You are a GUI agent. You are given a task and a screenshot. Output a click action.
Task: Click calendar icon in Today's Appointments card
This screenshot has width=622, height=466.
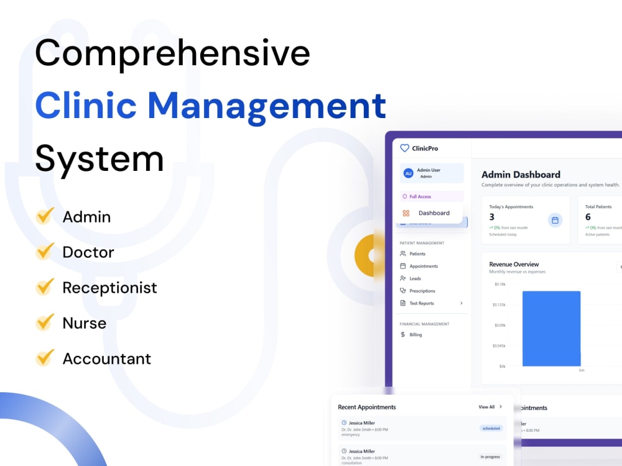click(555, 221)
